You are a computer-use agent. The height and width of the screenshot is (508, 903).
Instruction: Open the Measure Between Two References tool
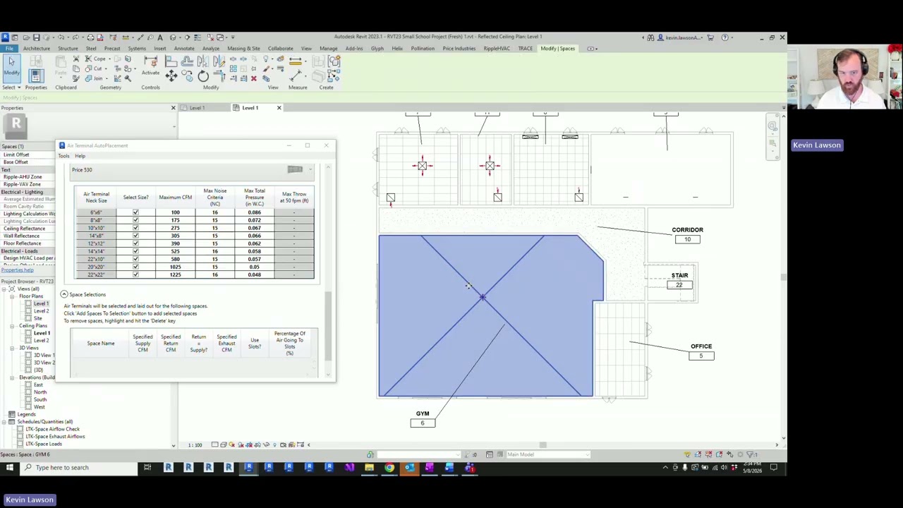point(295,62)
